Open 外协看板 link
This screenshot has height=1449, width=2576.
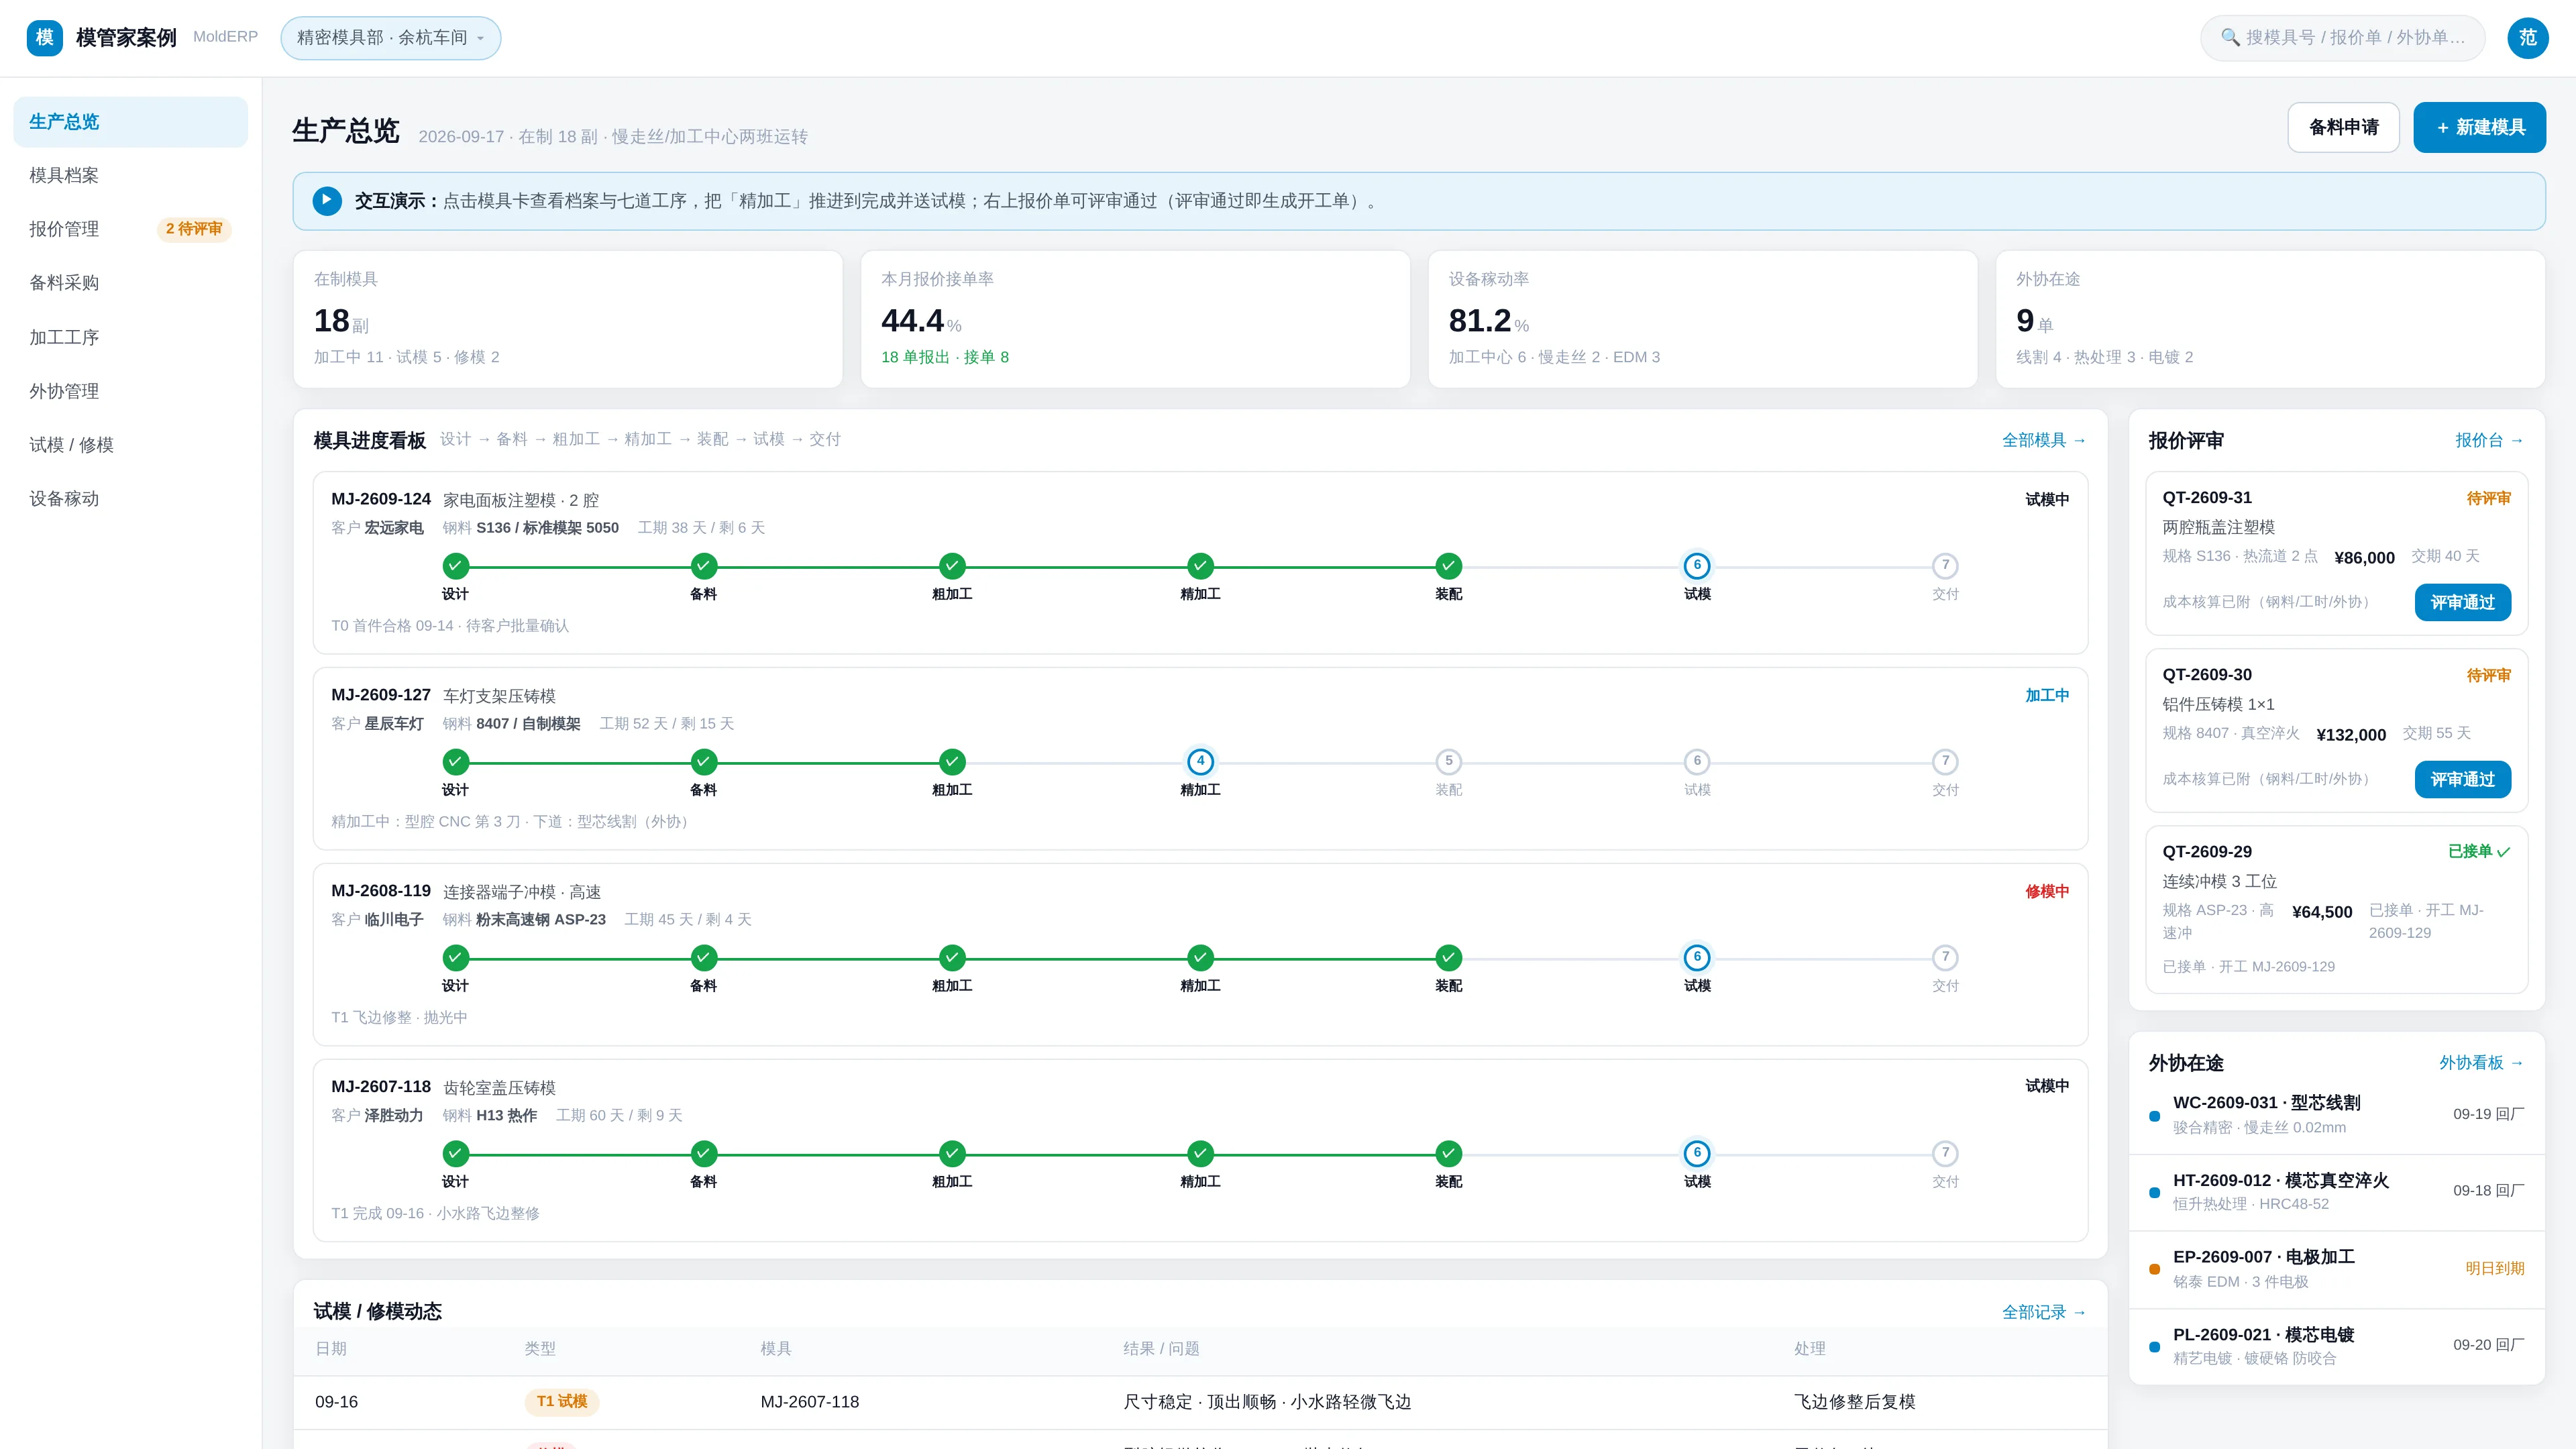pos(2481,1063)
